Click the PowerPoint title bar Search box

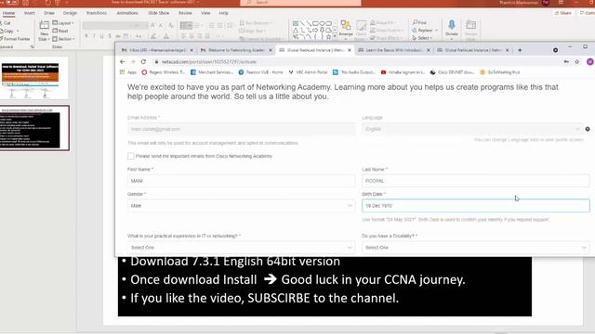pos(300,3)
